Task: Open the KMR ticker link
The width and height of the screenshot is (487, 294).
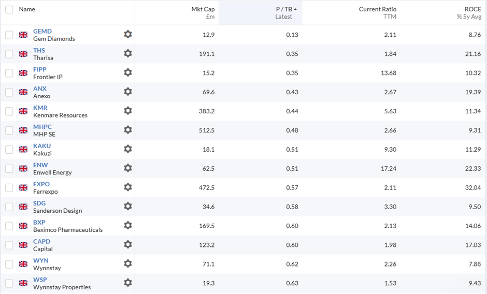Action: [40, 108]
